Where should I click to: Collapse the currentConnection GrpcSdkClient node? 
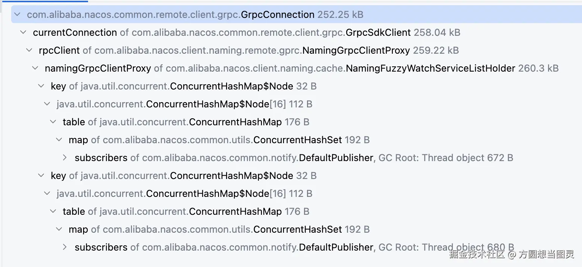tap(23, 32)
